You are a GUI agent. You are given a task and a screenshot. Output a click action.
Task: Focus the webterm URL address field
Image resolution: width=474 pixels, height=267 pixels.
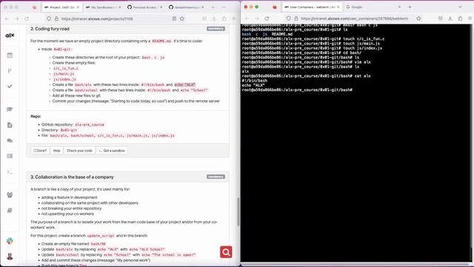354,19
